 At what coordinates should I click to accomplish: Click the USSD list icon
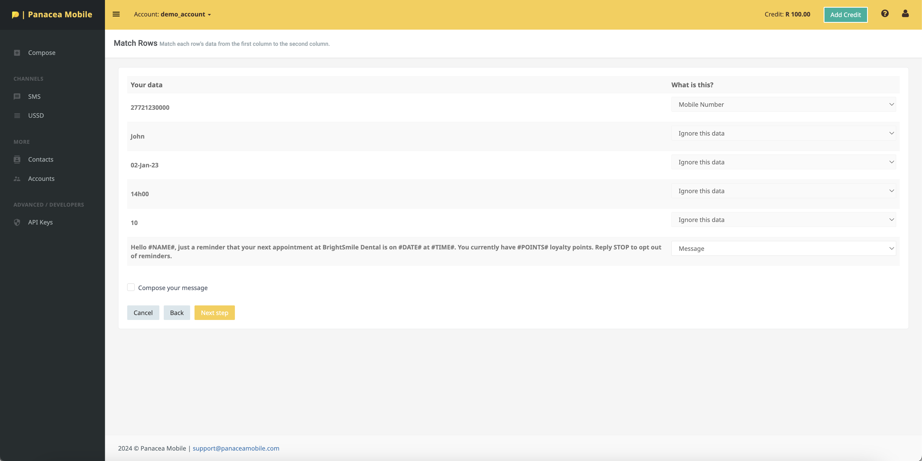click(17, 116)
